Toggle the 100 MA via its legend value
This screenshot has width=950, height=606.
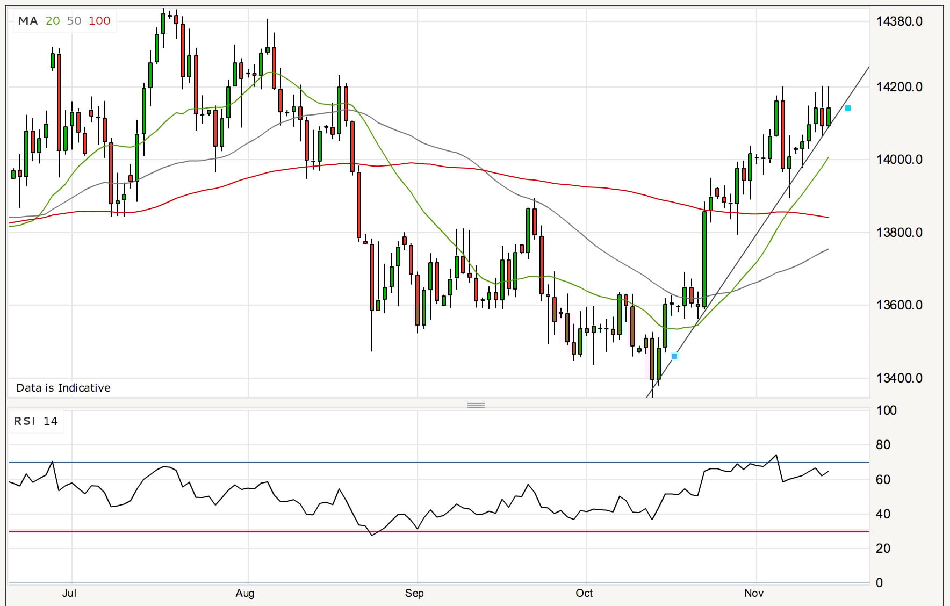pyautogui.click(x=98, y=21)
